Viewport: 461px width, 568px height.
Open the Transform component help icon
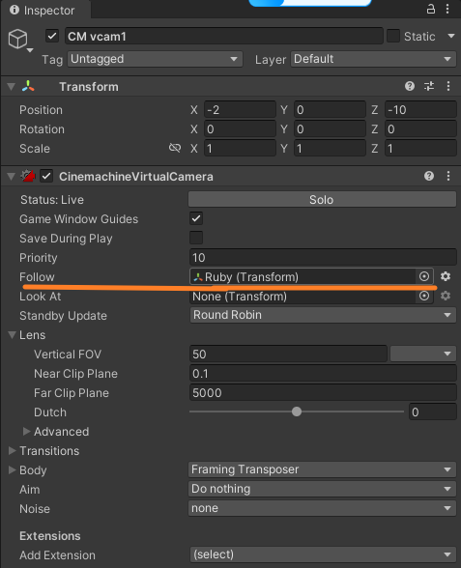410,86
